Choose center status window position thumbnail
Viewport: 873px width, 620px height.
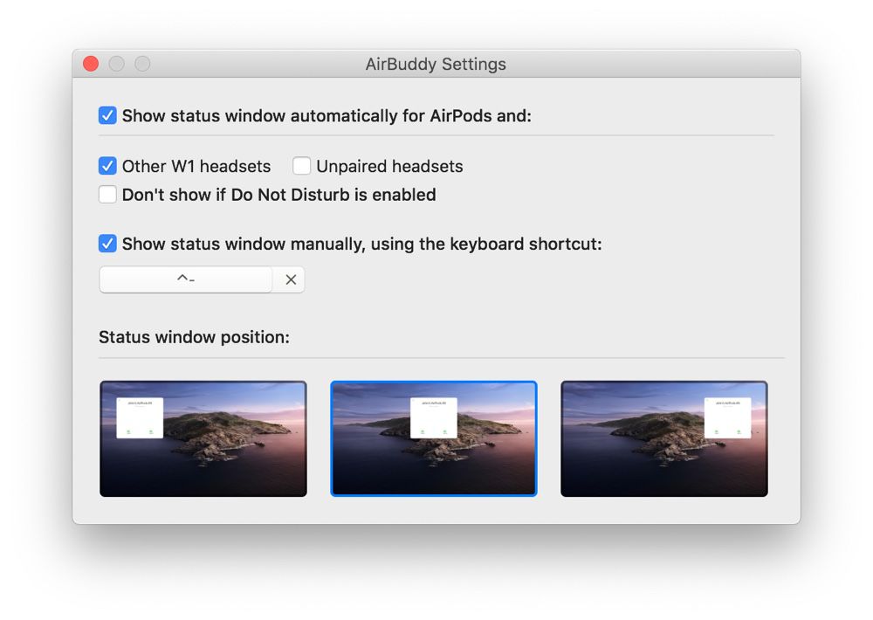434,438
